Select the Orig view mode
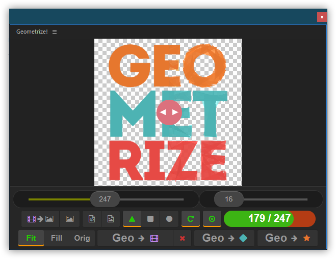This screenshot has height=259, width=336. (x=82, y=238)
